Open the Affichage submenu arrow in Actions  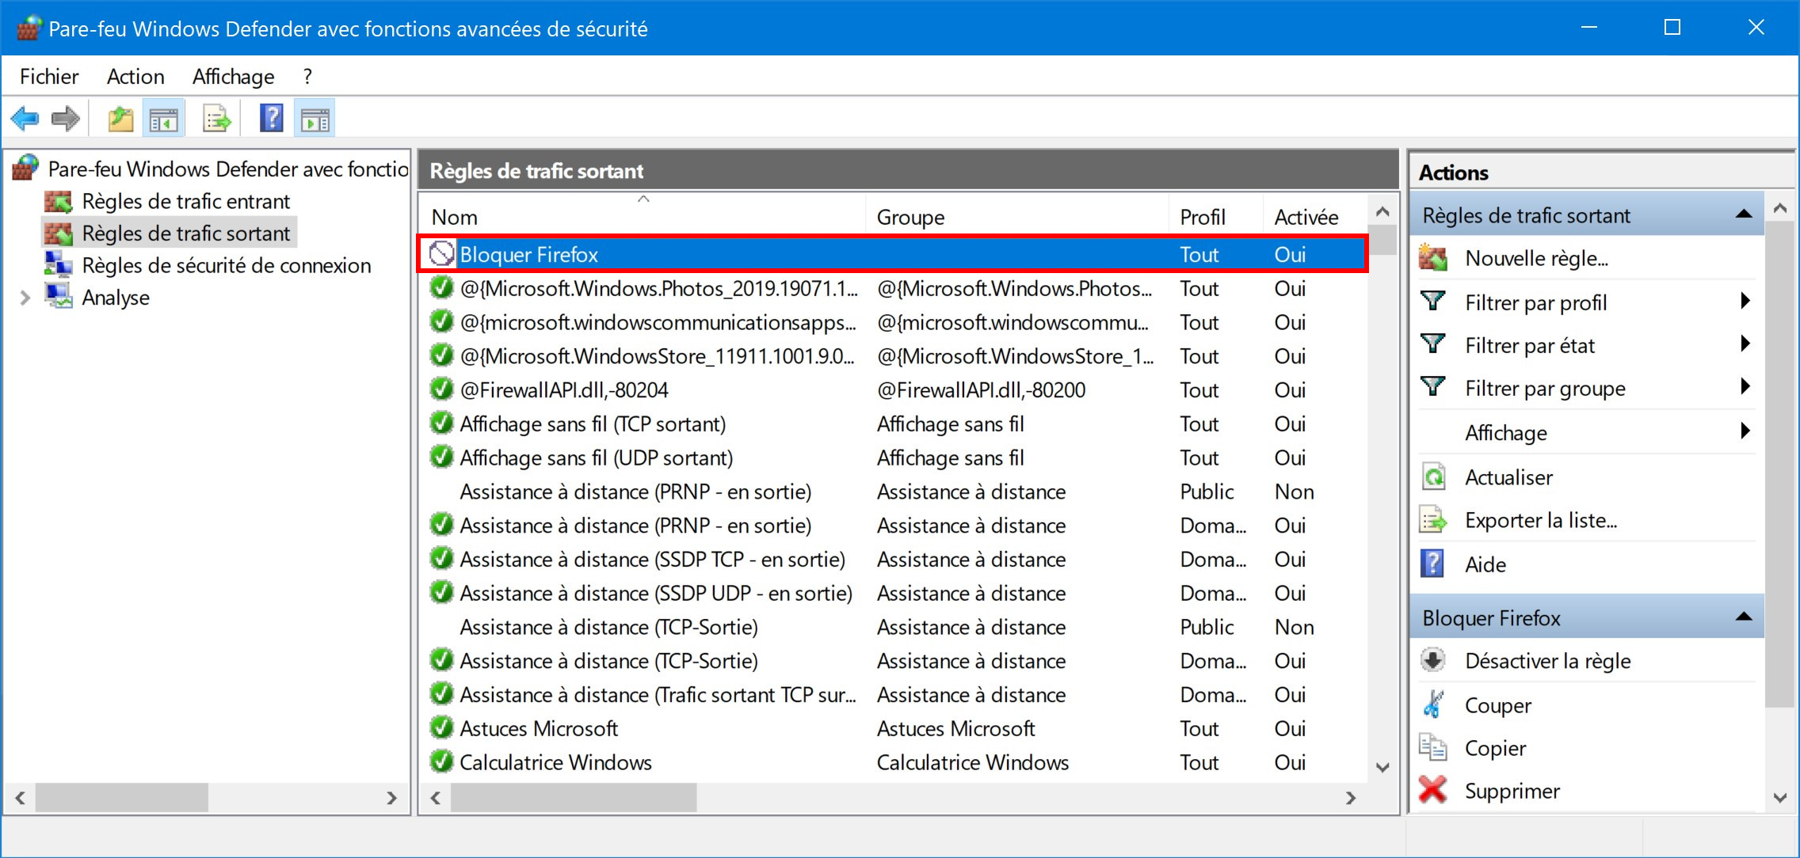click(x=1745, y=432)
